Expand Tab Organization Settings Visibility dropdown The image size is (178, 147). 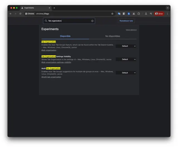point(126,59)
